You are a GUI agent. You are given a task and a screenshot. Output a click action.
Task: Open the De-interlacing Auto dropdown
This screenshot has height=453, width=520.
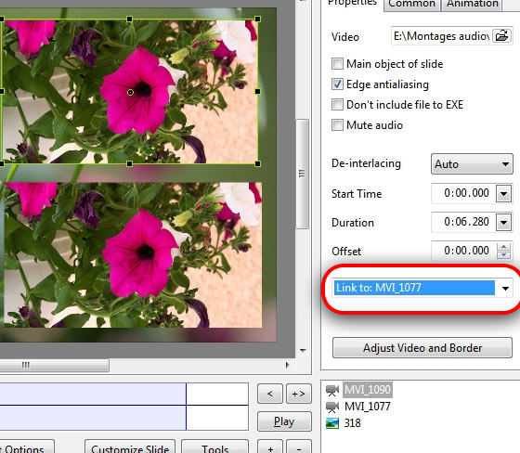(x=472, y=163)
